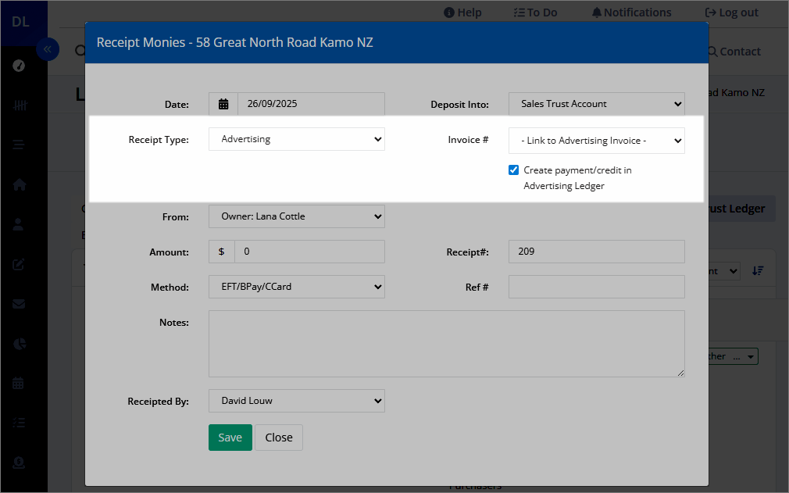Choose payment Method EFT/BPay/CCard dropdown
789x493 pixels.
[297, 287]
